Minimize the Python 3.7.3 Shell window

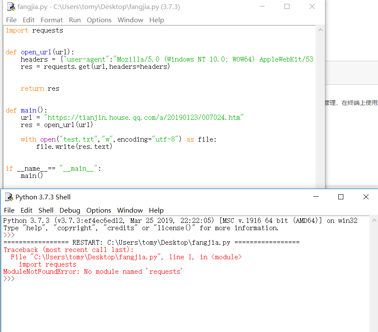(316, 197)
